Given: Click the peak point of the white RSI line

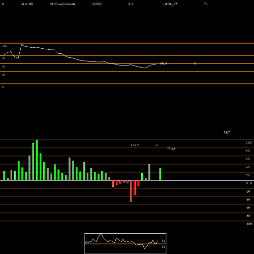Looking at the screenshot, I should click(22, 45).
